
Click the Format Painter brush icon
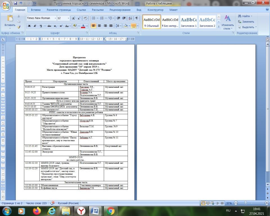click(x=19, y=27)
